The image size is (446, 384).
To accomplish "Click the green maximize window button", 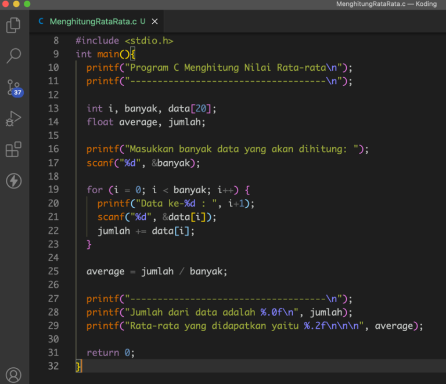I will pyautogui.click(x=27, y=4).
